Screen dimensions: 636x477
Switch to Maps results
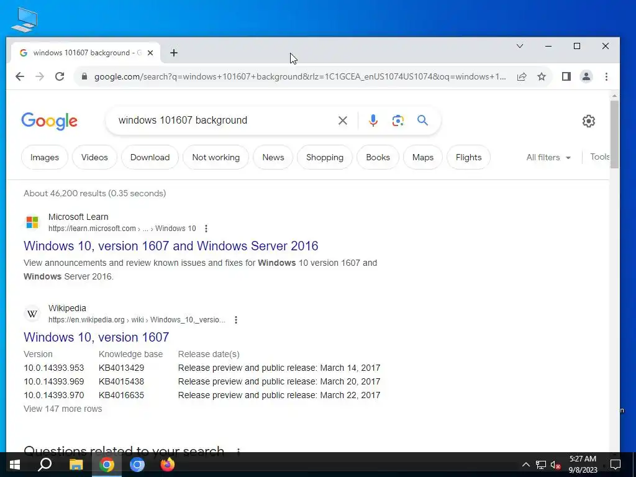coord(422,157)
